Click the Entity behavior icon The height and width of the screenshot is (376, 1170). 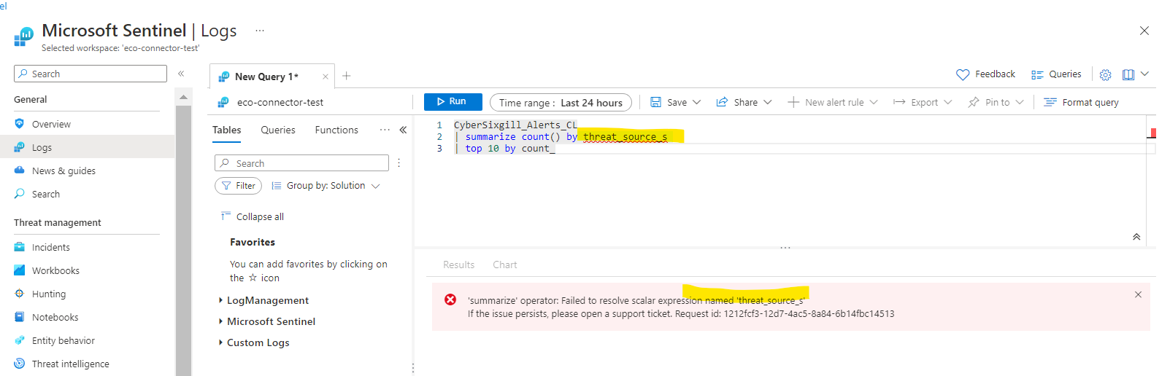click(x=20, y=340)
